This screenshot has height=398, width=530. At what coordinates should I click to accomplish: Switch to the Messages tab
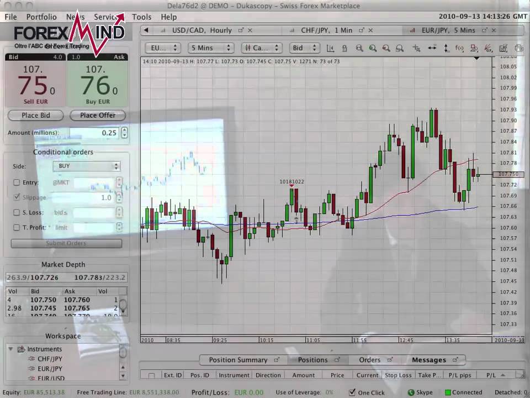point(428,360)
